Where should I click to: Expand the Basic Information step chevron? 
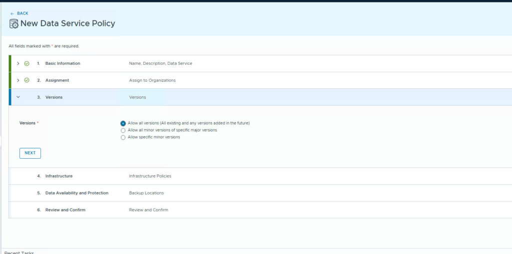click(18, 63)
